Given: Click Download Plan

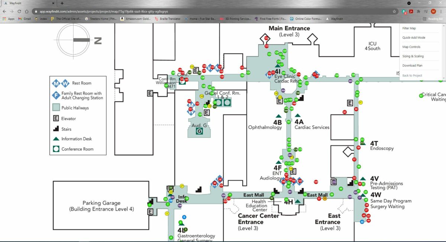Looking at the screenshot, I should tap(412, 65).
